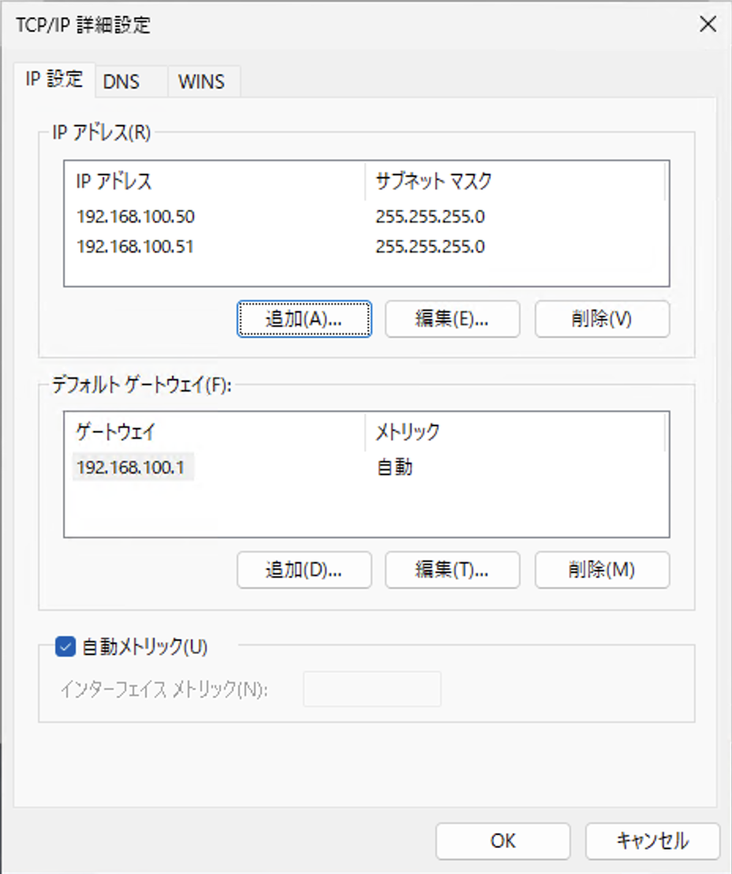Switch to the DNS tab
Viewport: 732px width, 874px height.
click(x=132, y=82)
